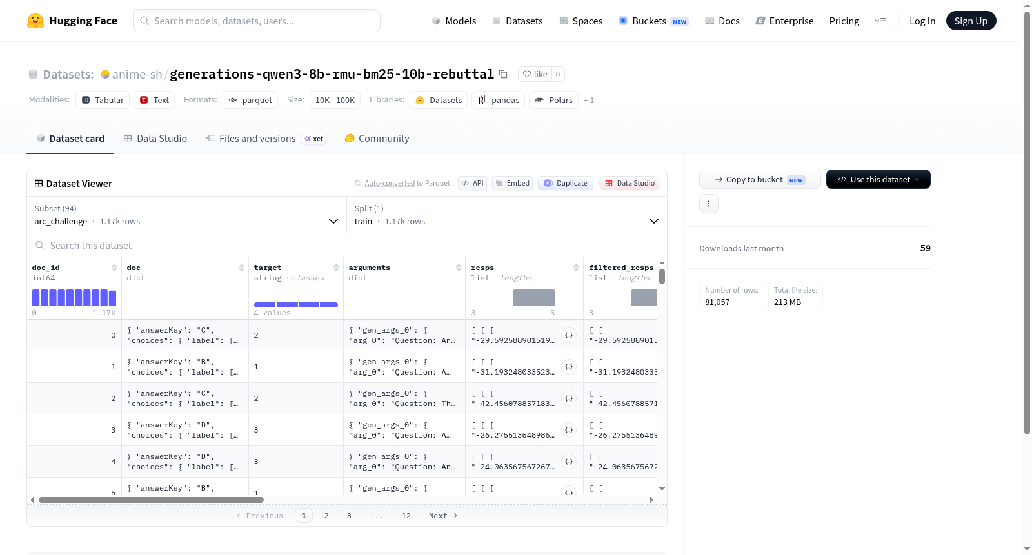Open the Community tab
1032x555 pixels.
click(377, 138)
